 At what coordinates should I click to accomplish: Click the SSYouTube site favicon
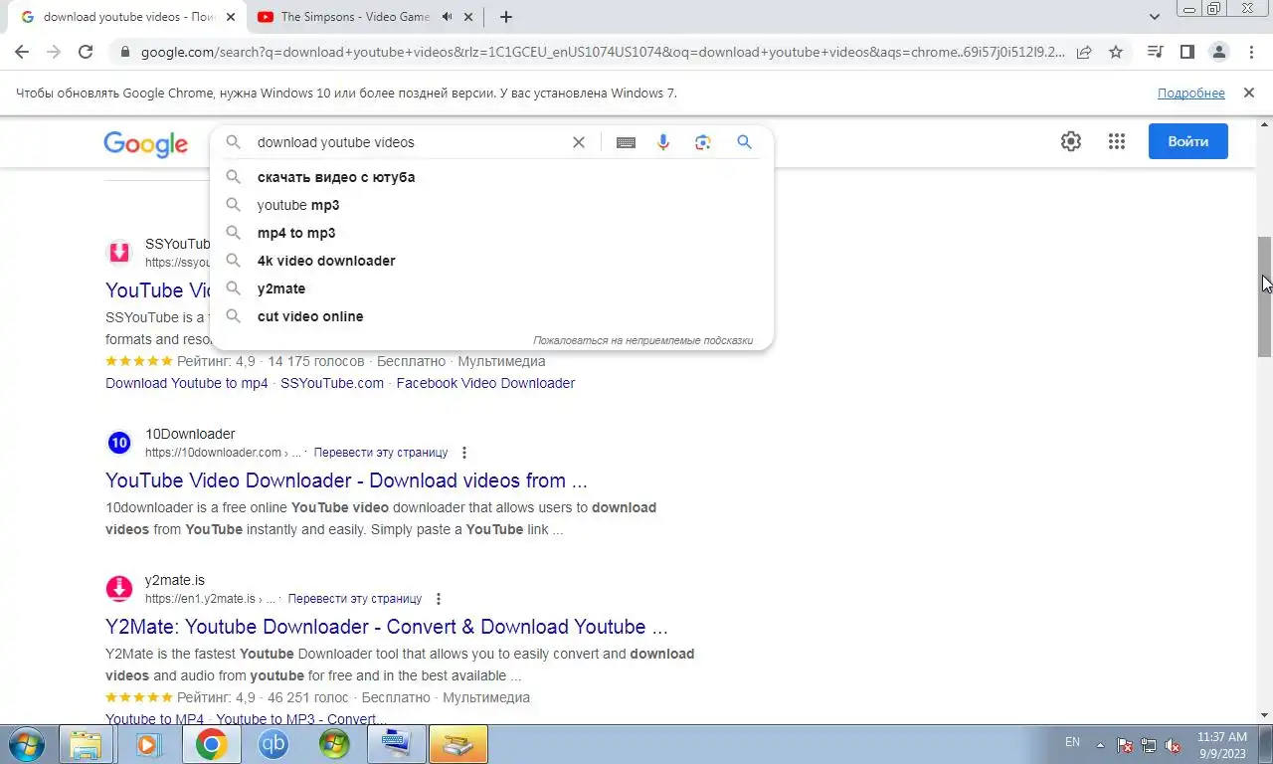click(119, 253)
